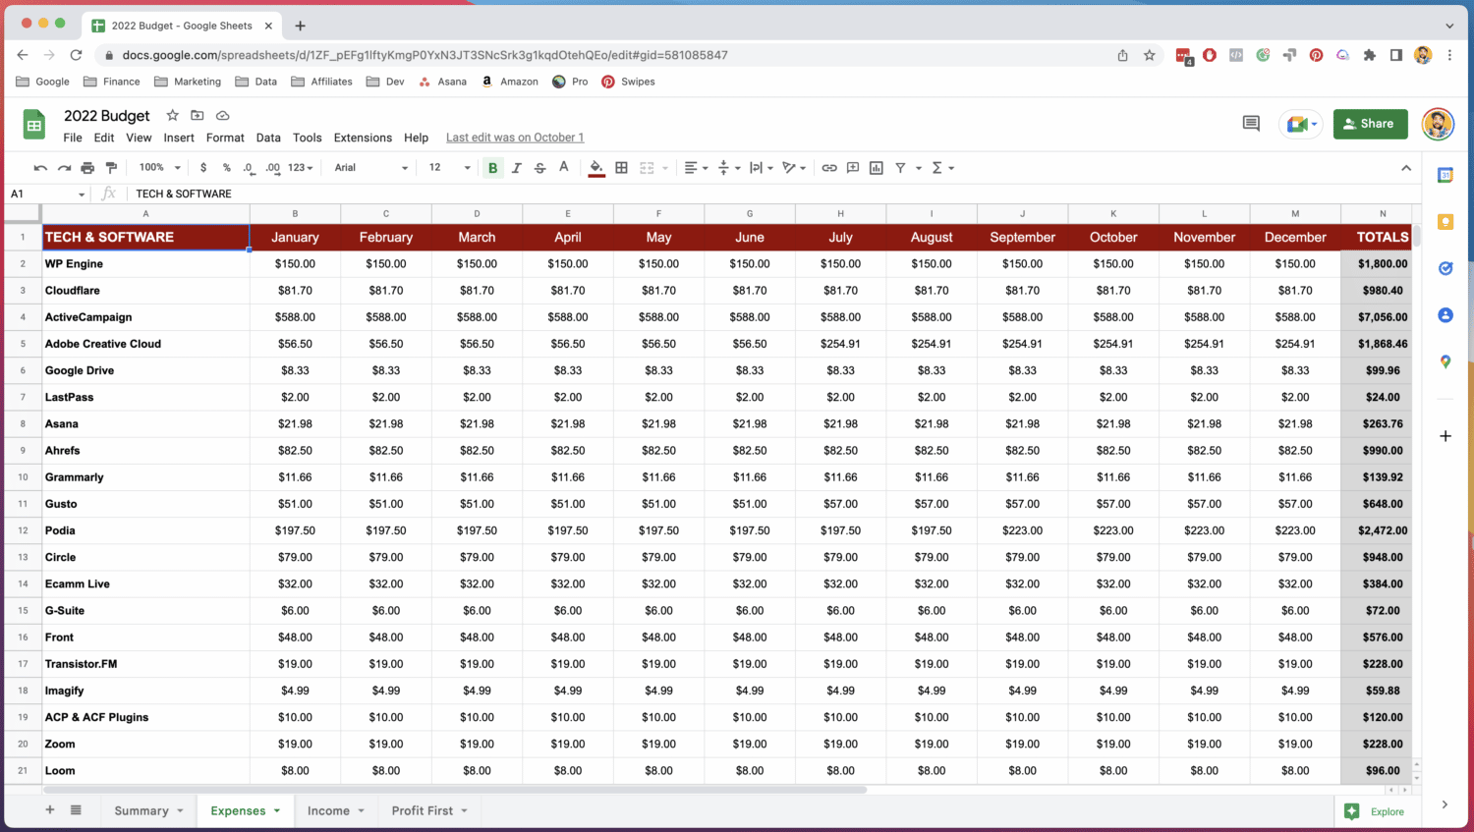Open the text color picker
This screenshot has height=832, width=1474.
(564, 168)
